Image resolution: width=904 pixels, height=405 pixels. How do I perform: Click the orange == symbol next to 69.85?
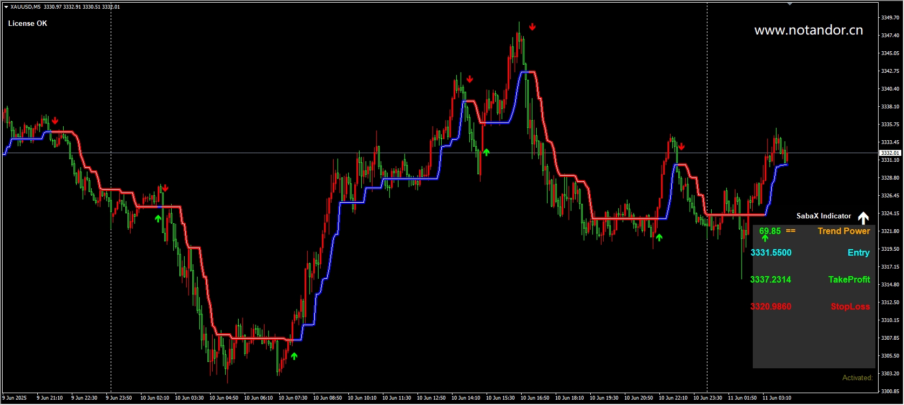click(791, 231)
